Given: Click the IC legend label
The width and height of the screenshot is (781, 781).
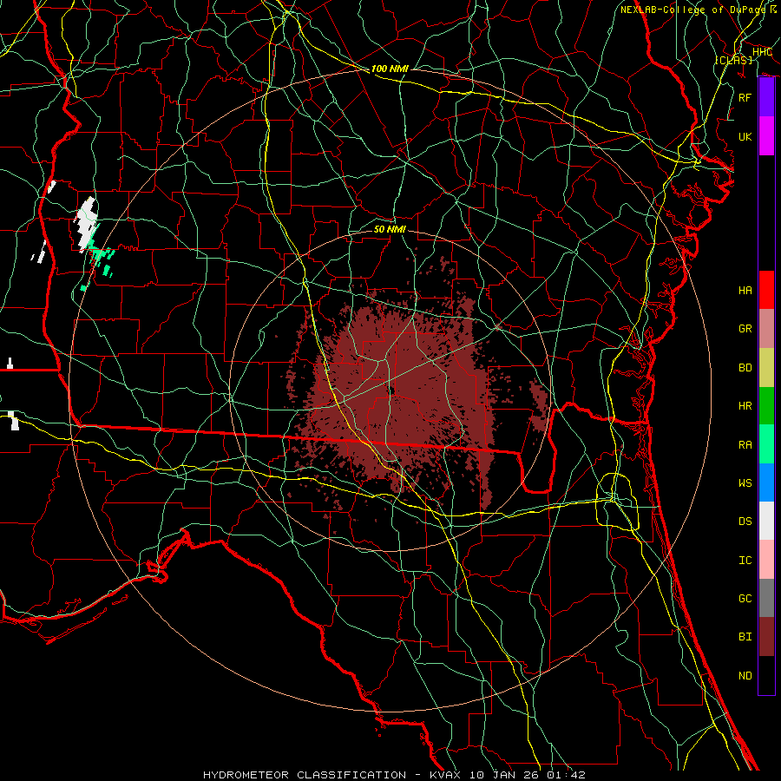Looking at the screenshot, I should click(745, 561).
